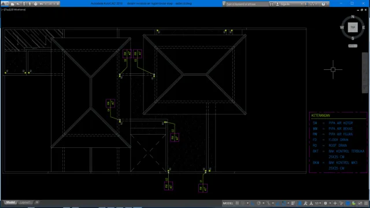Click the New drawing icon
The width and height of the screenshot is (370, 208).
coord(13,4)
